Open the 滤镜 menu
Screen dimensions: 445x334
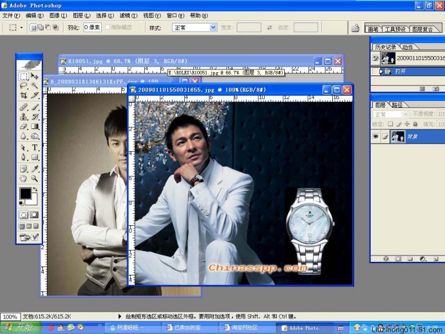(128, 15)
